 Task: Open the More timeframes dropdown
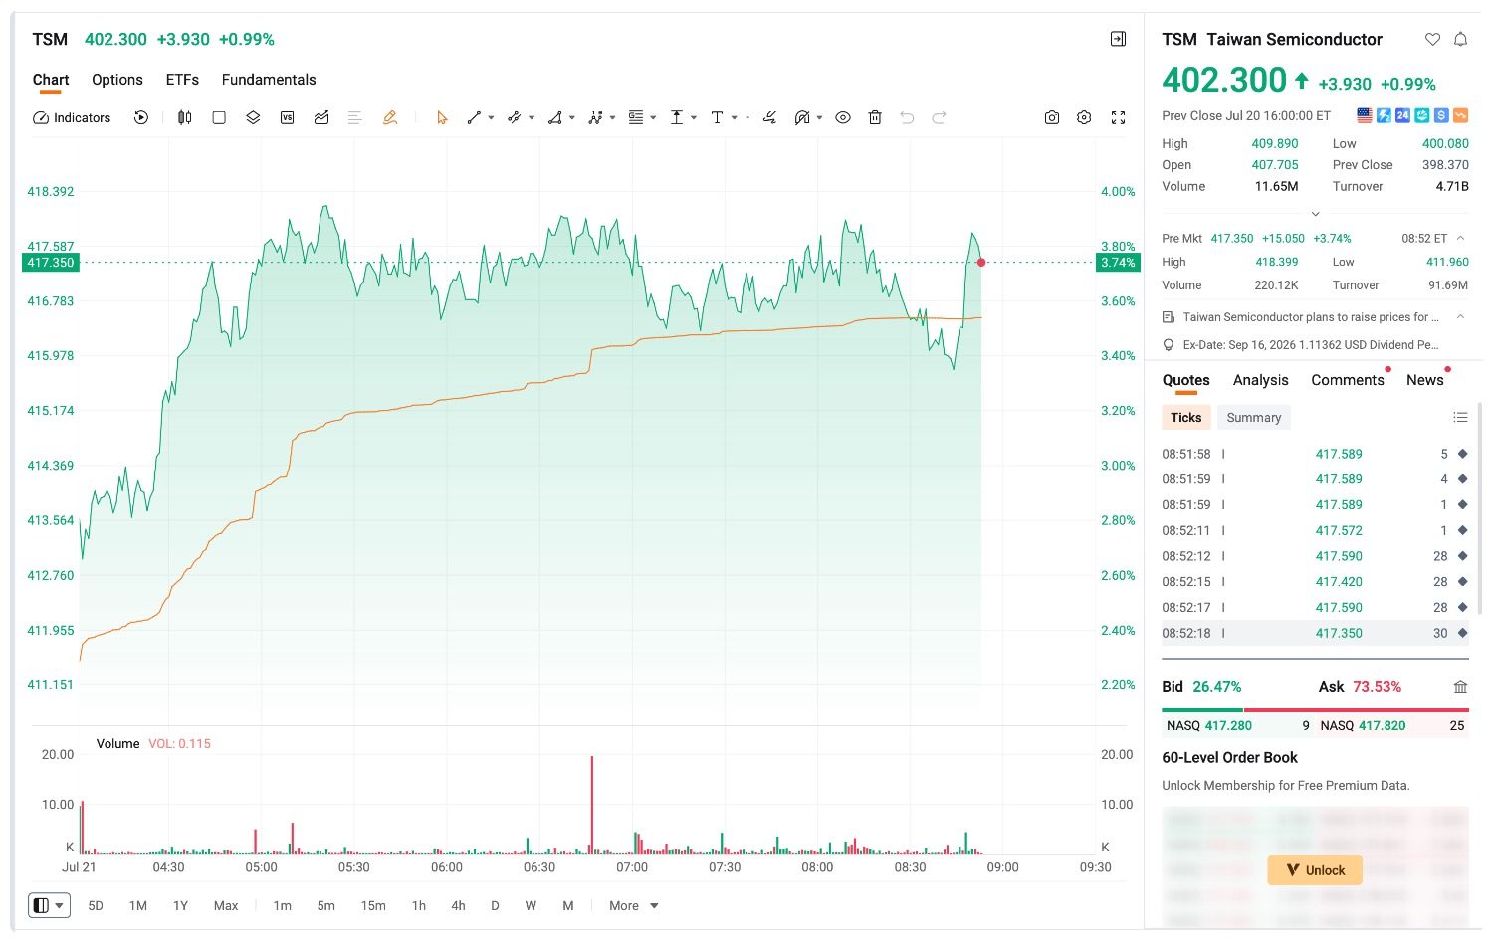click(634, 905)
